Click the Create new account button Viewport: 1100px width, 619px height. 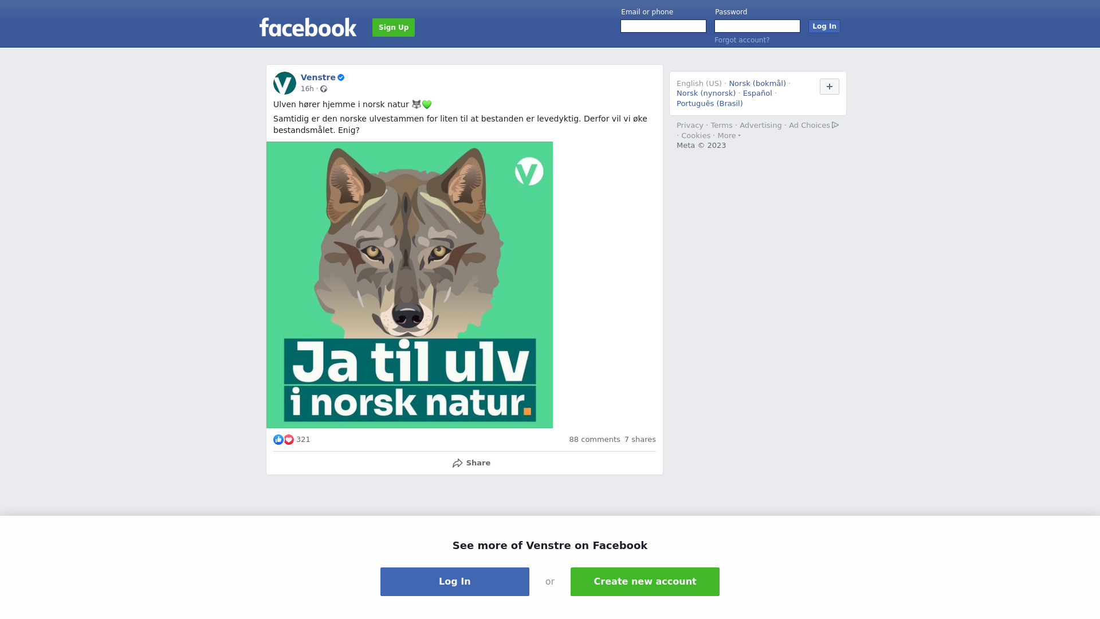(x=645, y=582)
